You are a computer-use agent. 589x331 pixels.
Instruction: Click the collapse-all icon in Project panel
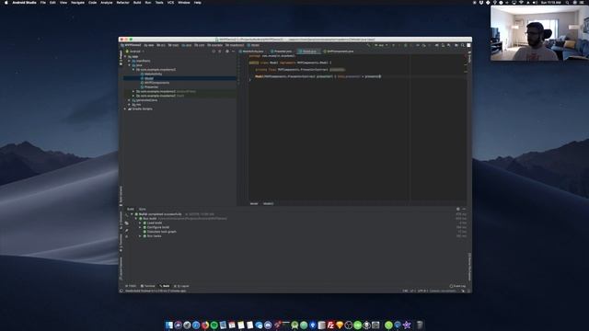tap(220, 51)
